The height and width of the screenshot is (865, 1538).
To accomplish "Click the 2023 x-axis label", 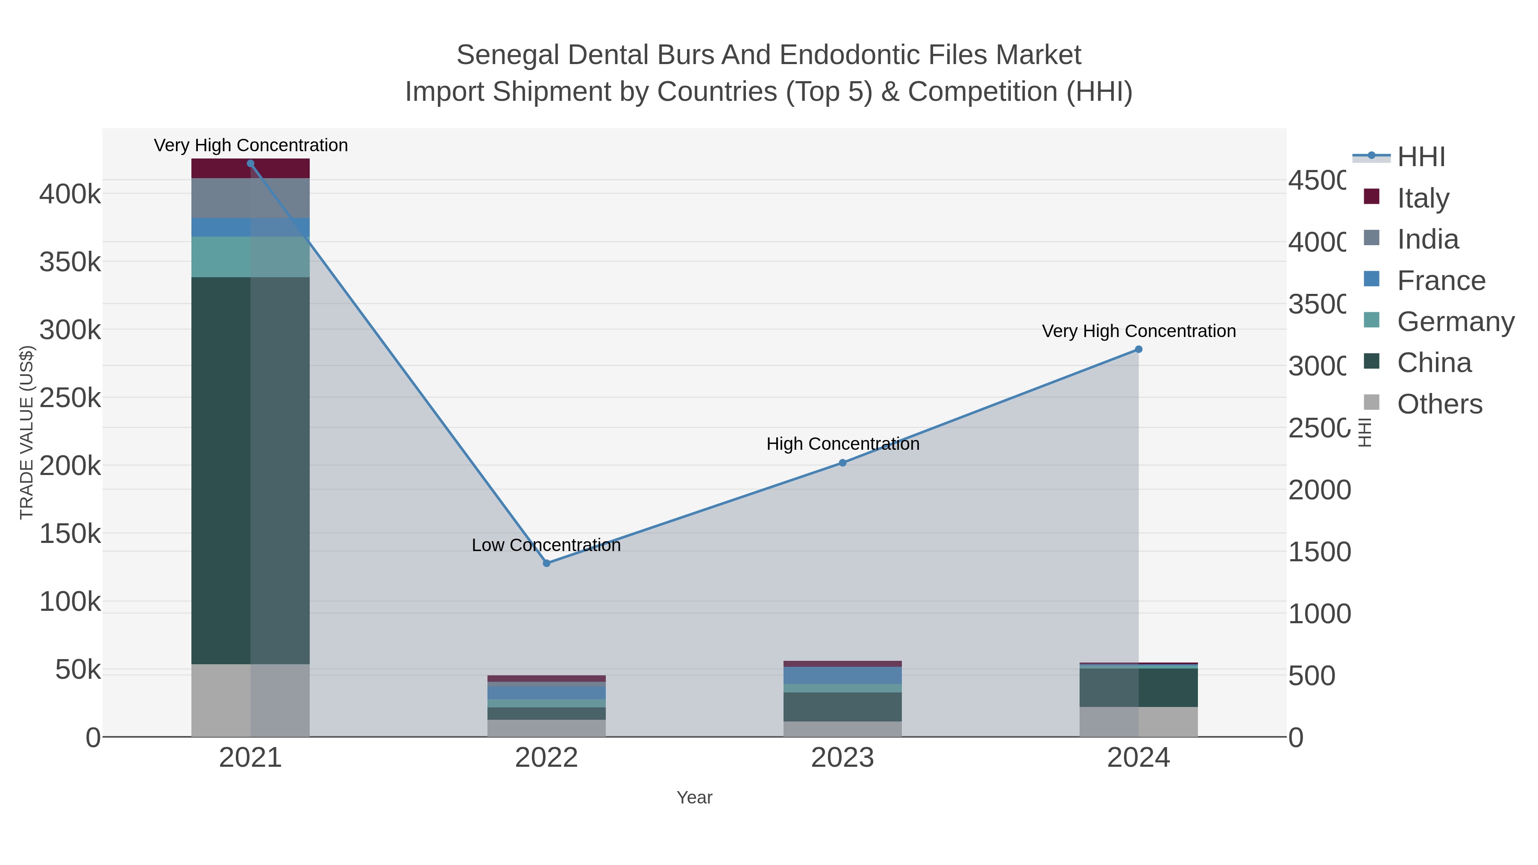I will [x=842, y=758].
